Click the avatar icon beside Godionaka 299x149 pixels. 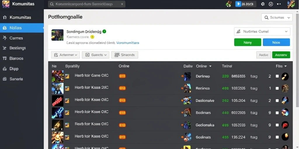(187, 125)
